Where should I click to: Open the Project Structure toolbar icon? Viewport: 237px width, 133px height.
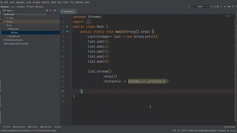[x=229, y=7]
